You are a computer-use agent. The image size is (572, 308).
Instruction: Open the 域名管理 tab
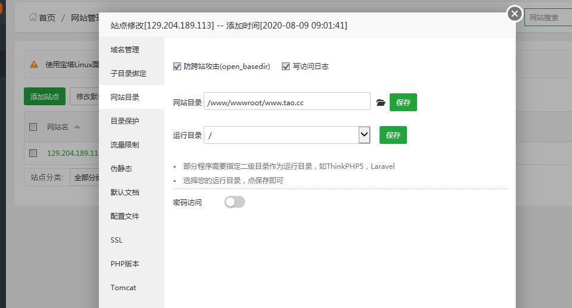point(125,50)
